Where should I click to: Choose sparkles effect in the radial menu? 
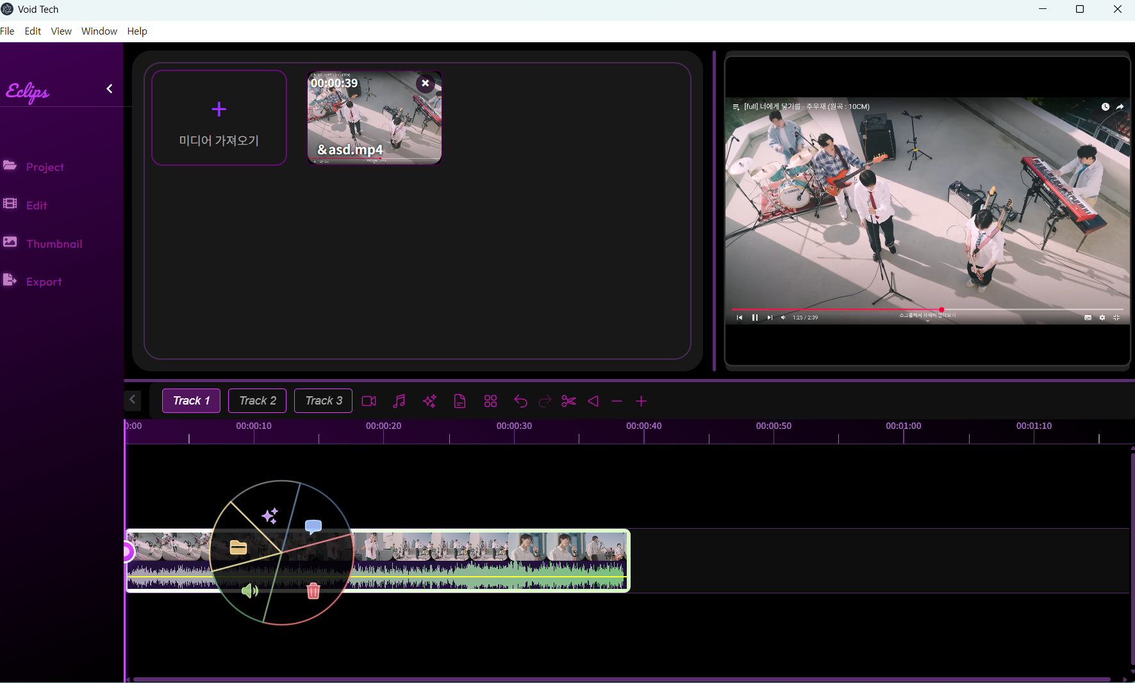point(270,516)
